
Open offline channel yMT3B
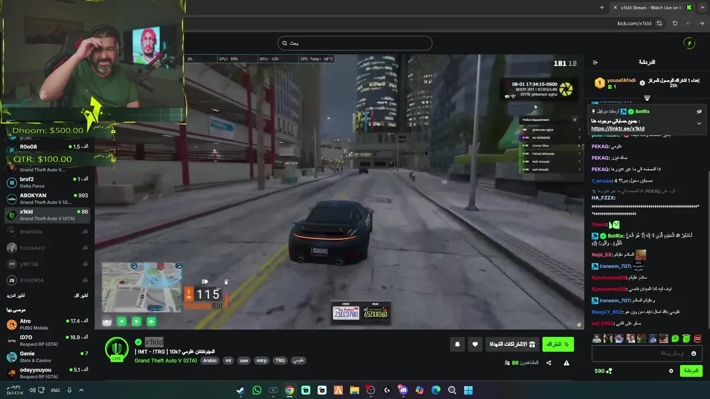(x=47, y=264)
